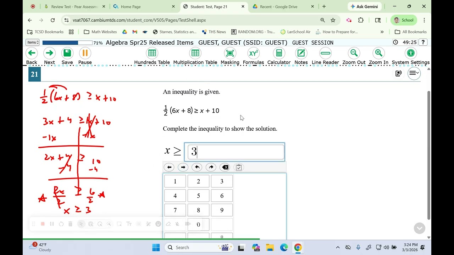Screen dimensions: 454x255
Task: Reload the current page
Action: (x=52, y=20)
